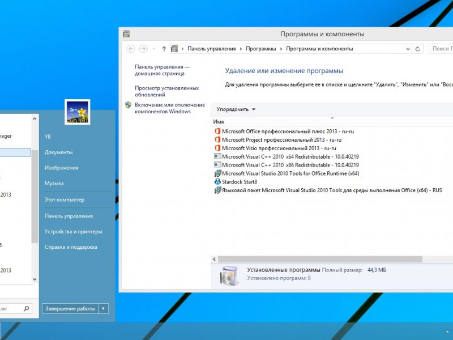Select Microsoft Project профессиональный 2013 row text
This screenshot has height=340, width=453.
tap(281, 139)
